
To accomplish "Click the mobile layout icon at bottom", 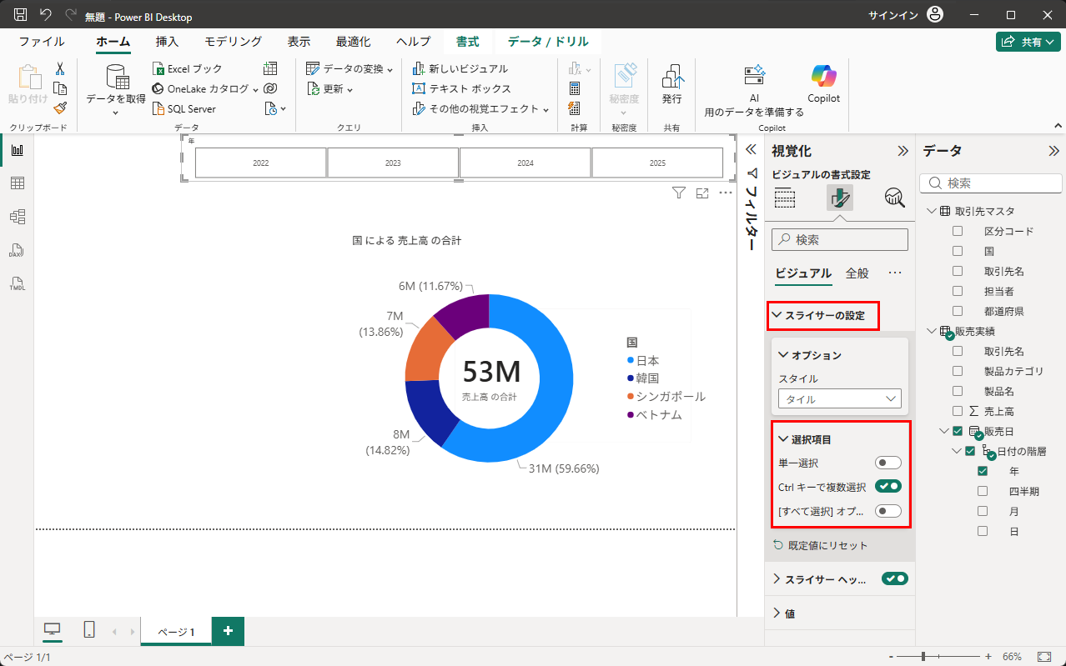I will point(89,630).
